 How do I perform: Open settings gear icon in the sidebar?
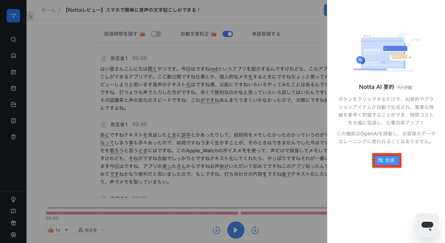(x=13, y=235)
